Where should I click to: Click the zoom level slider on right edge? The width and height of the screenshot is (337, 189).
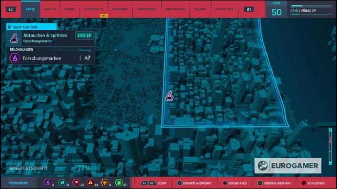[330, 146]
